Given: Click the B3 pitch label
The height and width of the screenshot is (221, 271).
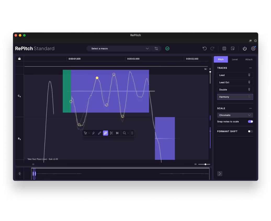Looking at the screenshot, I should [x=19, y=139].
